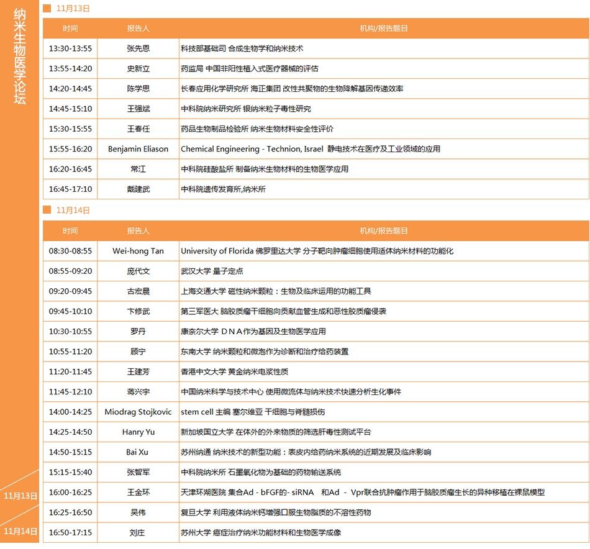
Task: Select the 14:25-14:50 Hanry Yu time slot
Action: tap(70, 432)
